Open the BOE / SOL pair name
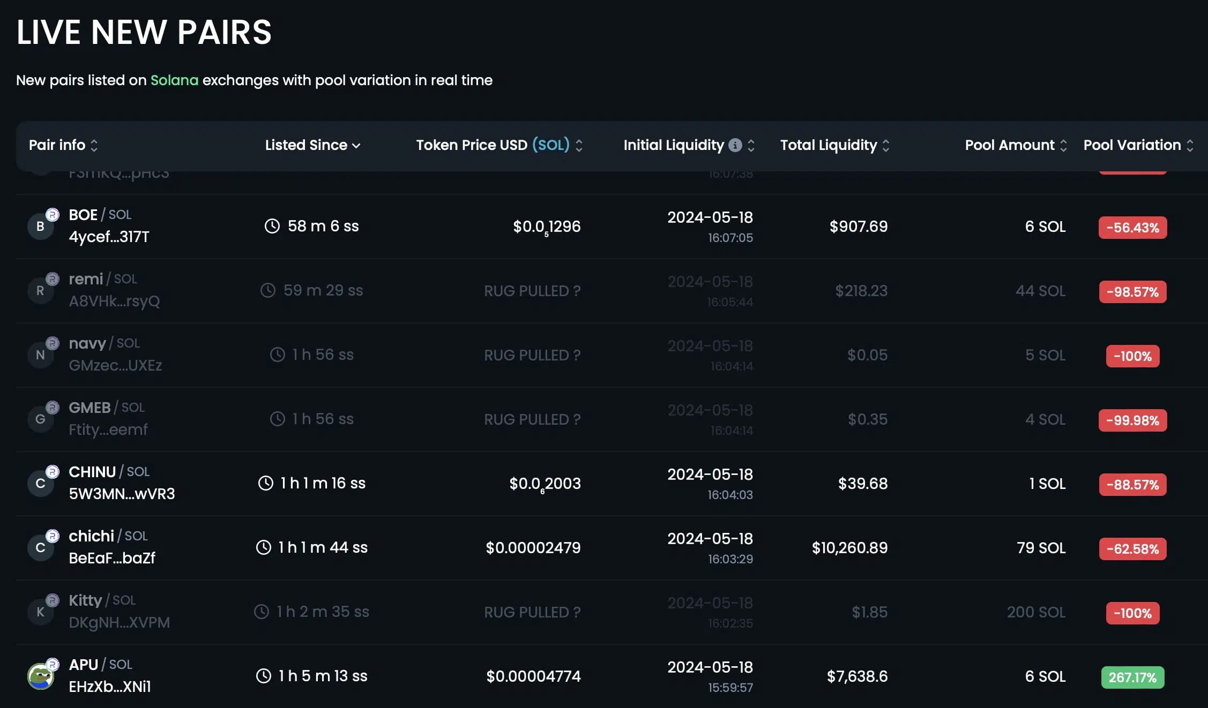The width and height of the screenshot is (1208, 708). click(100, 215)
